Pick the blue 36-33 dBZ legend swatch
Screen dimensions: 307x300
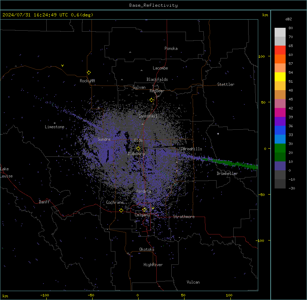point(280,130)
